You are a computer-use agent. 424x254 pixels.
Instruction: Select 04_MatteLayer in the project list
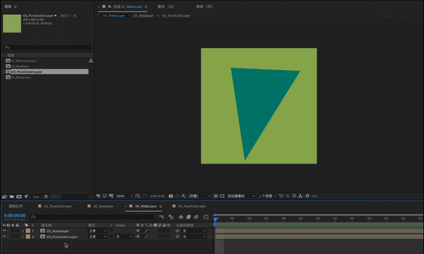pyautogui.click(x=21, y=78)
